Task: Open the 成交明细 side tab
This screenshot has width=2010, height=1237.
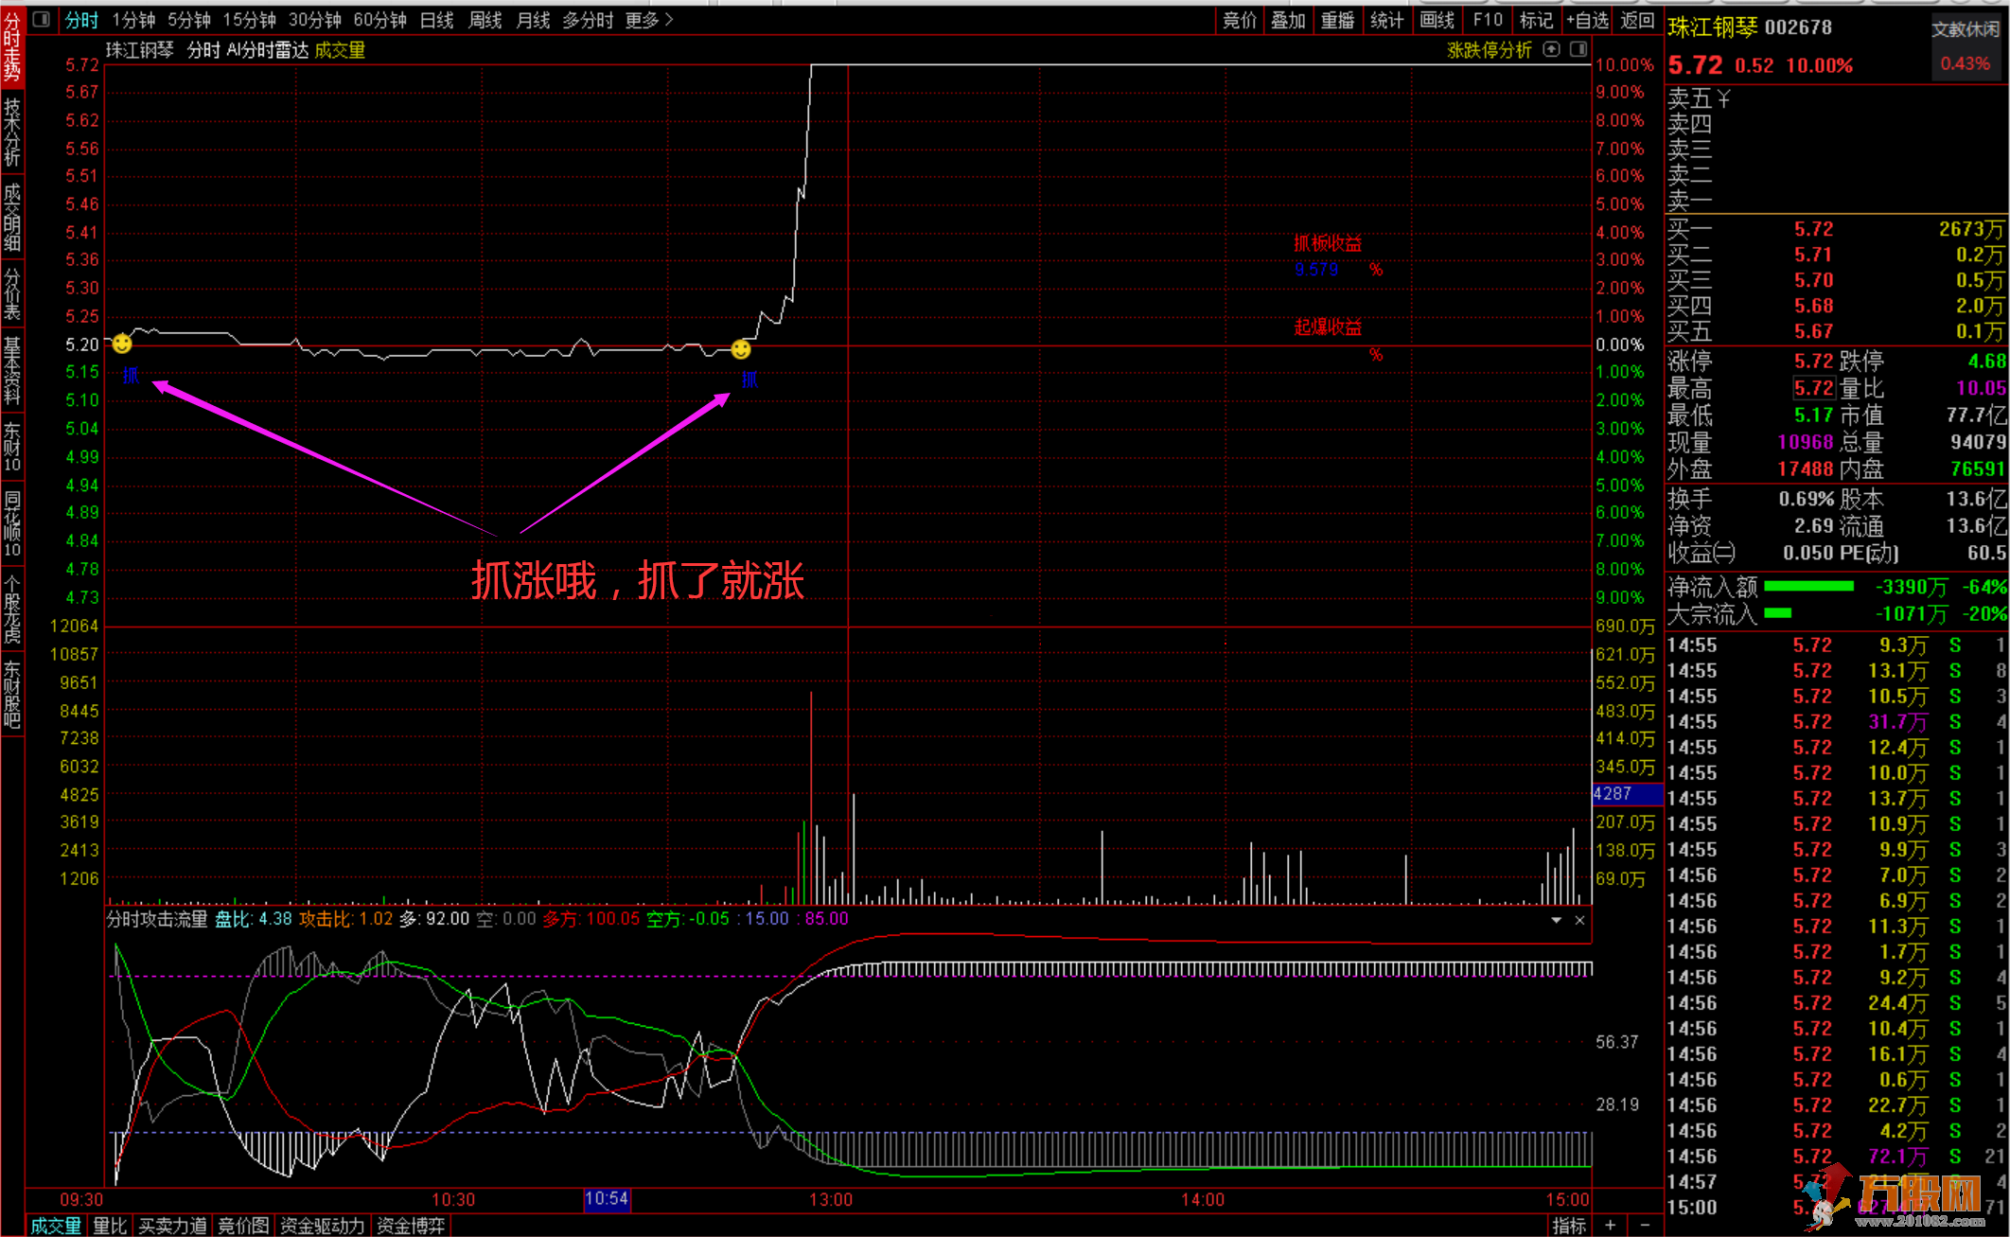Action: (12, 218)
